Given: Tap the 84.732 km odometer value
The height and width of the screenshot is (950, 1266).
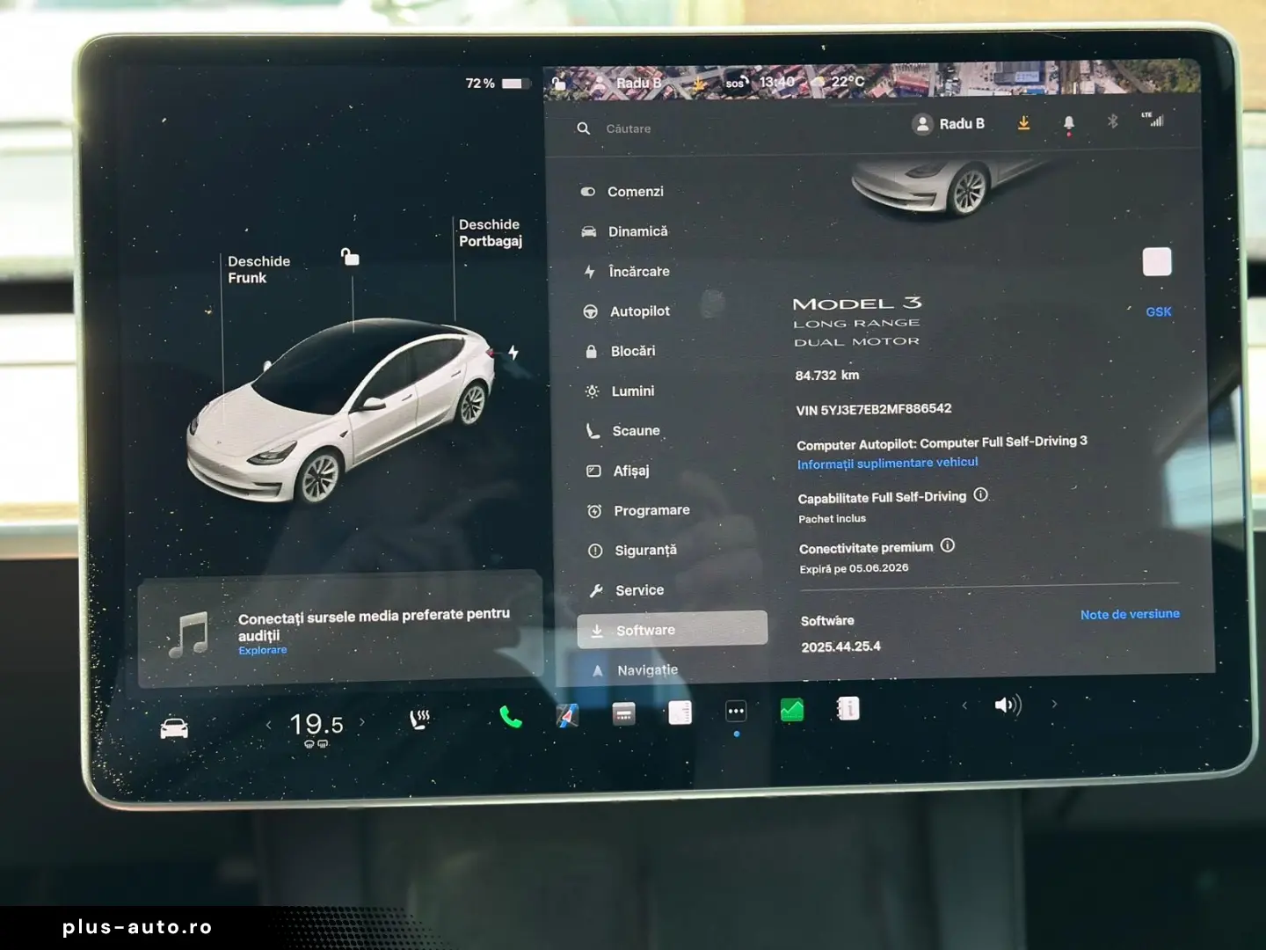Looking at the screenshot, I should click(827, 376).
